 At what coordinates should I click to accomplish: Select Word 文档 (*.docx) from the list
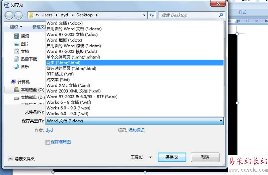135,23
